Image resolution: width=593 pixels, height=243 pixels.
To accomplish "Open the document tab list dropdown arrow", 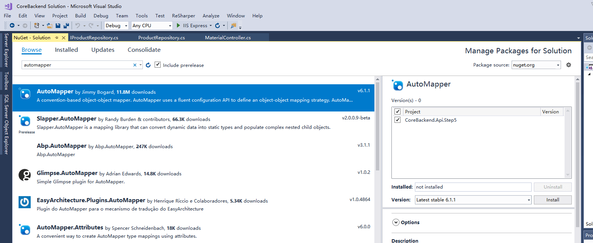I will 578,38.
